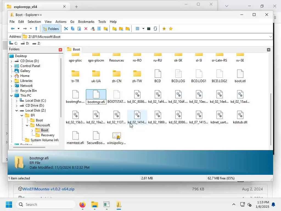Navigate up one folder level
Viewport: 281px width, 211px height.
pos(36,29)
